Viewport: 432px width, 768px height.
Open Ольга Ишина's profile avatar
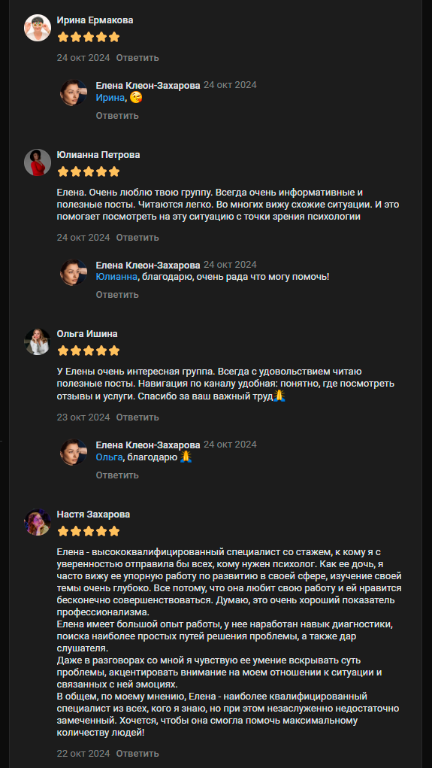38,342
